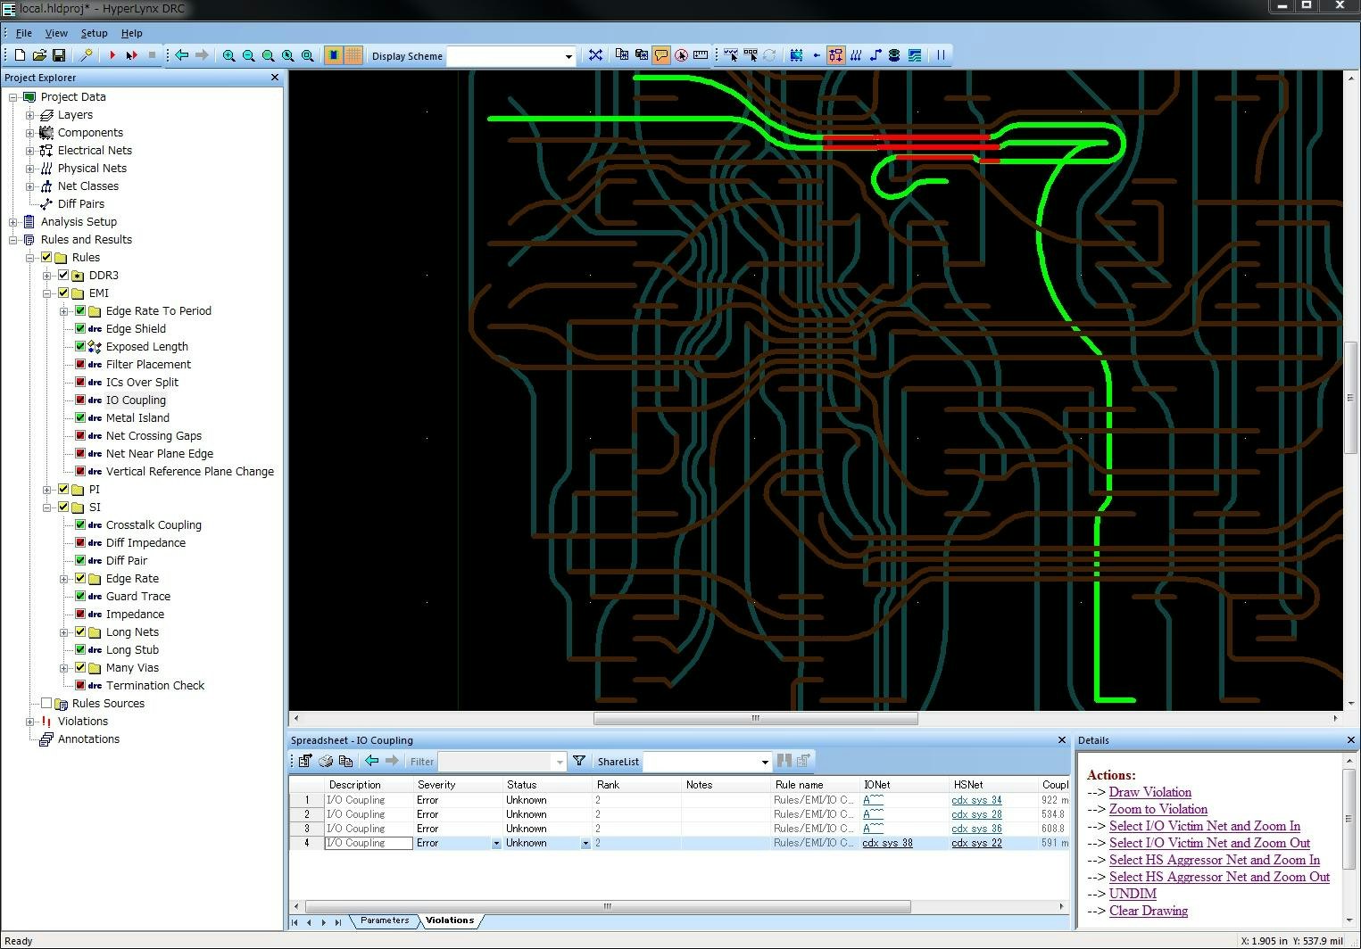Toggle the DDR3 rules checkbox
The height and width of the screenshot is (949, 1361).
pos(63,275)
